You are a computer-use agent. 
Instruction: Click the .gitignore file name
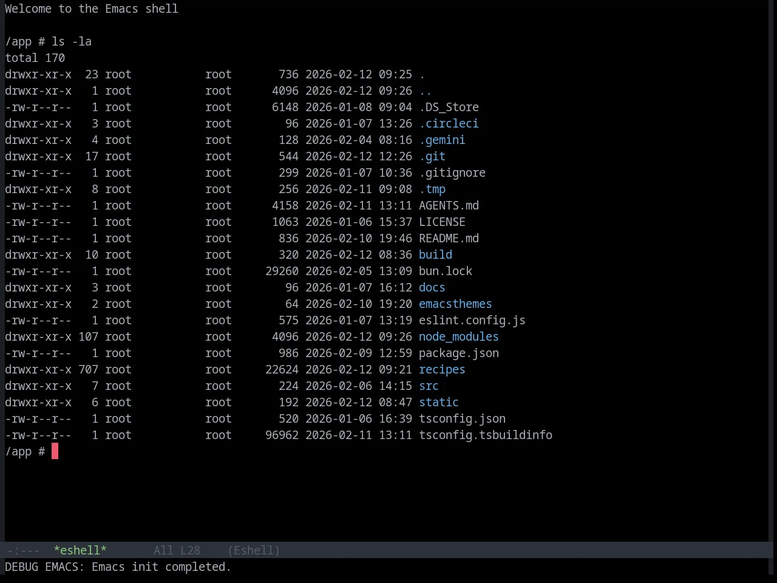[x=452, y=172]
